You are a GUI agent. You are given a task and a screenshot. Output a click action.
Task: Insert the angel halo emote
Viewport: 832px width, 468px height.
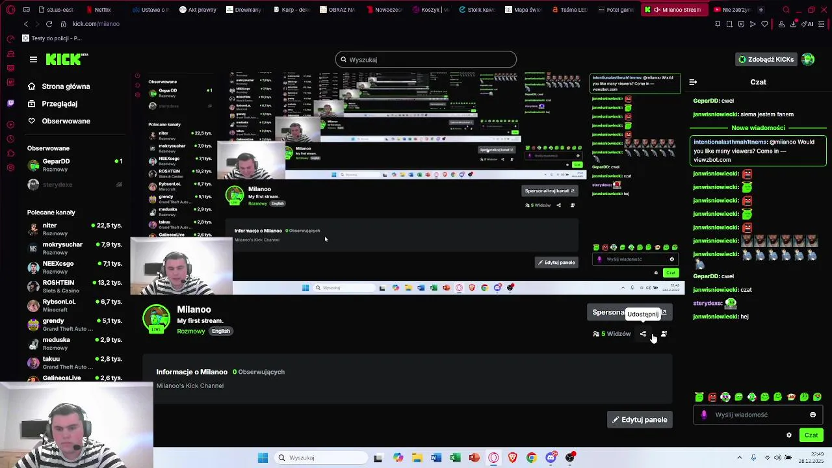click(x=699, y=396)
